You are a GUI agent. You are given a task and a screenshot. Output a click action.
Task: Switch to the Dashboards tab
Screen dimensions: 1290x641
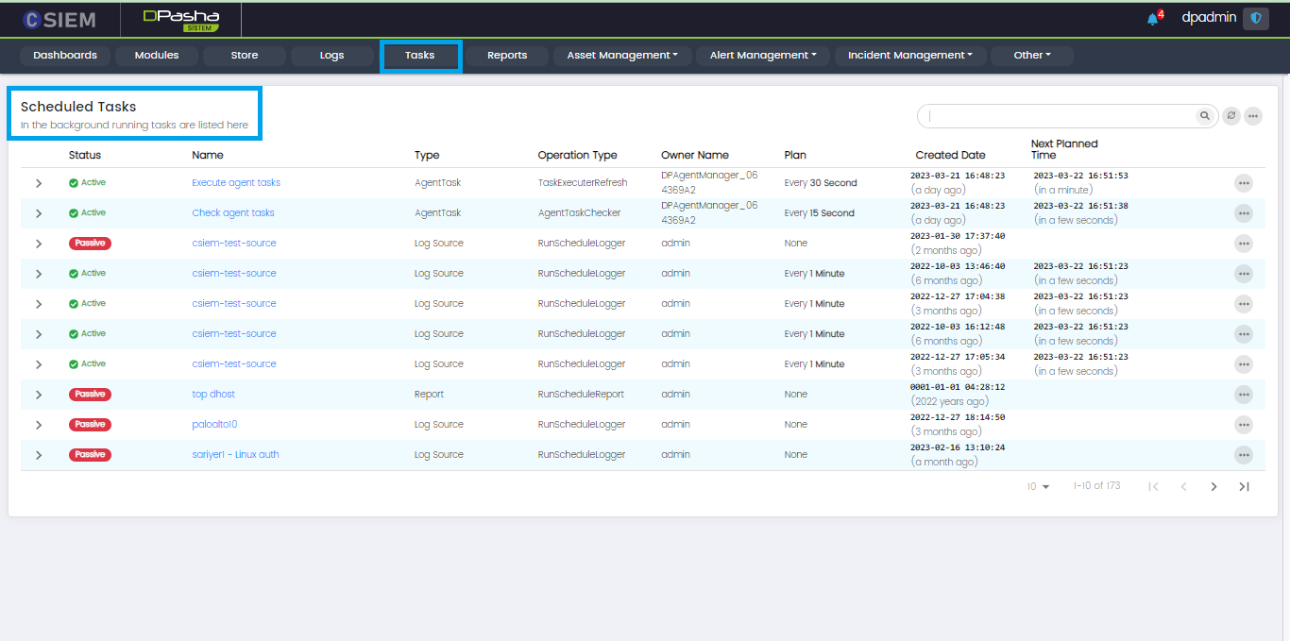pos(65,56)
